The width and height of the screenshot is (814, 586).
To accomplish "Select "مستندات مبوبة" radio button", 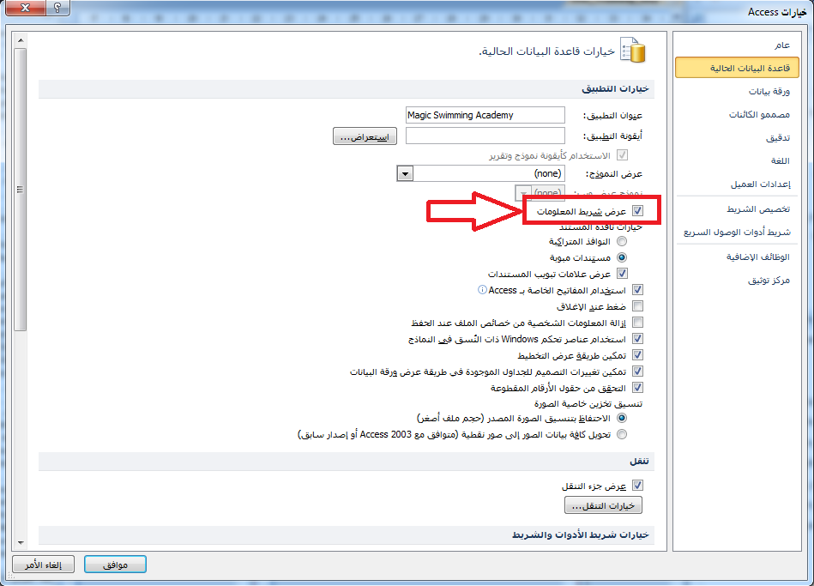I will click(622, 257).
